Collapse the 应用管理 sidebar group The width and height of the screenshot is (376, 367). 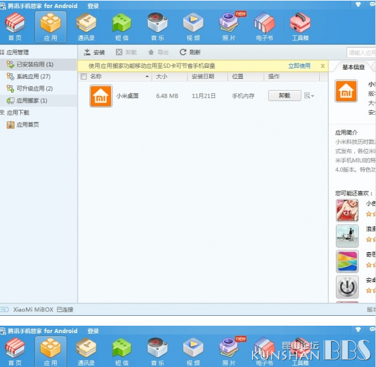point(2,52)
